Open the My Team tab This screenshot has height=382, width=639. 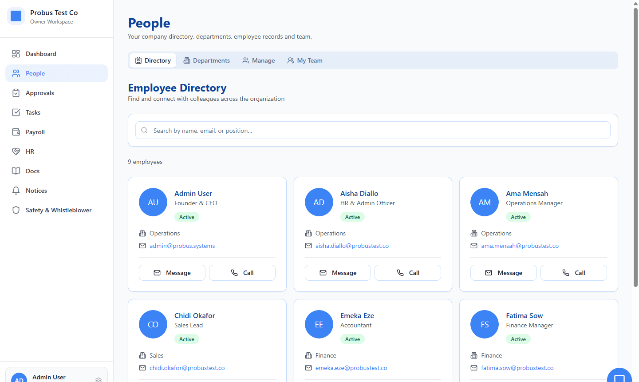pos(305,60)
